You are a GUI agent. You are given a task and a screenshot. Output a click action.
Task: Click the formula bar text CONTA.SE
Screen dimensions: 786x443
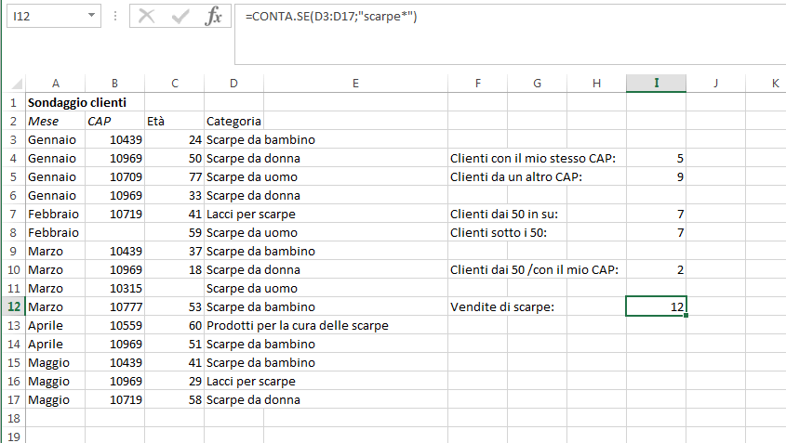pos(281,17)
